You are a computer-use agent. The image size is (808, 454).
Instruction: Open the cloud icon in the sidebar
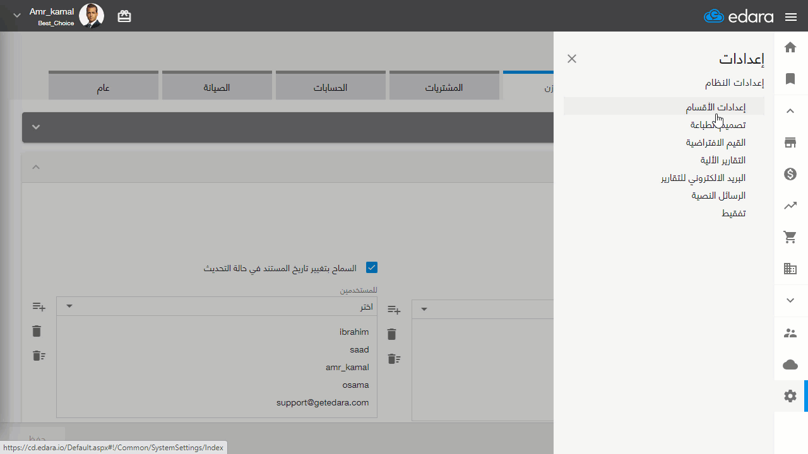(790, 364)
